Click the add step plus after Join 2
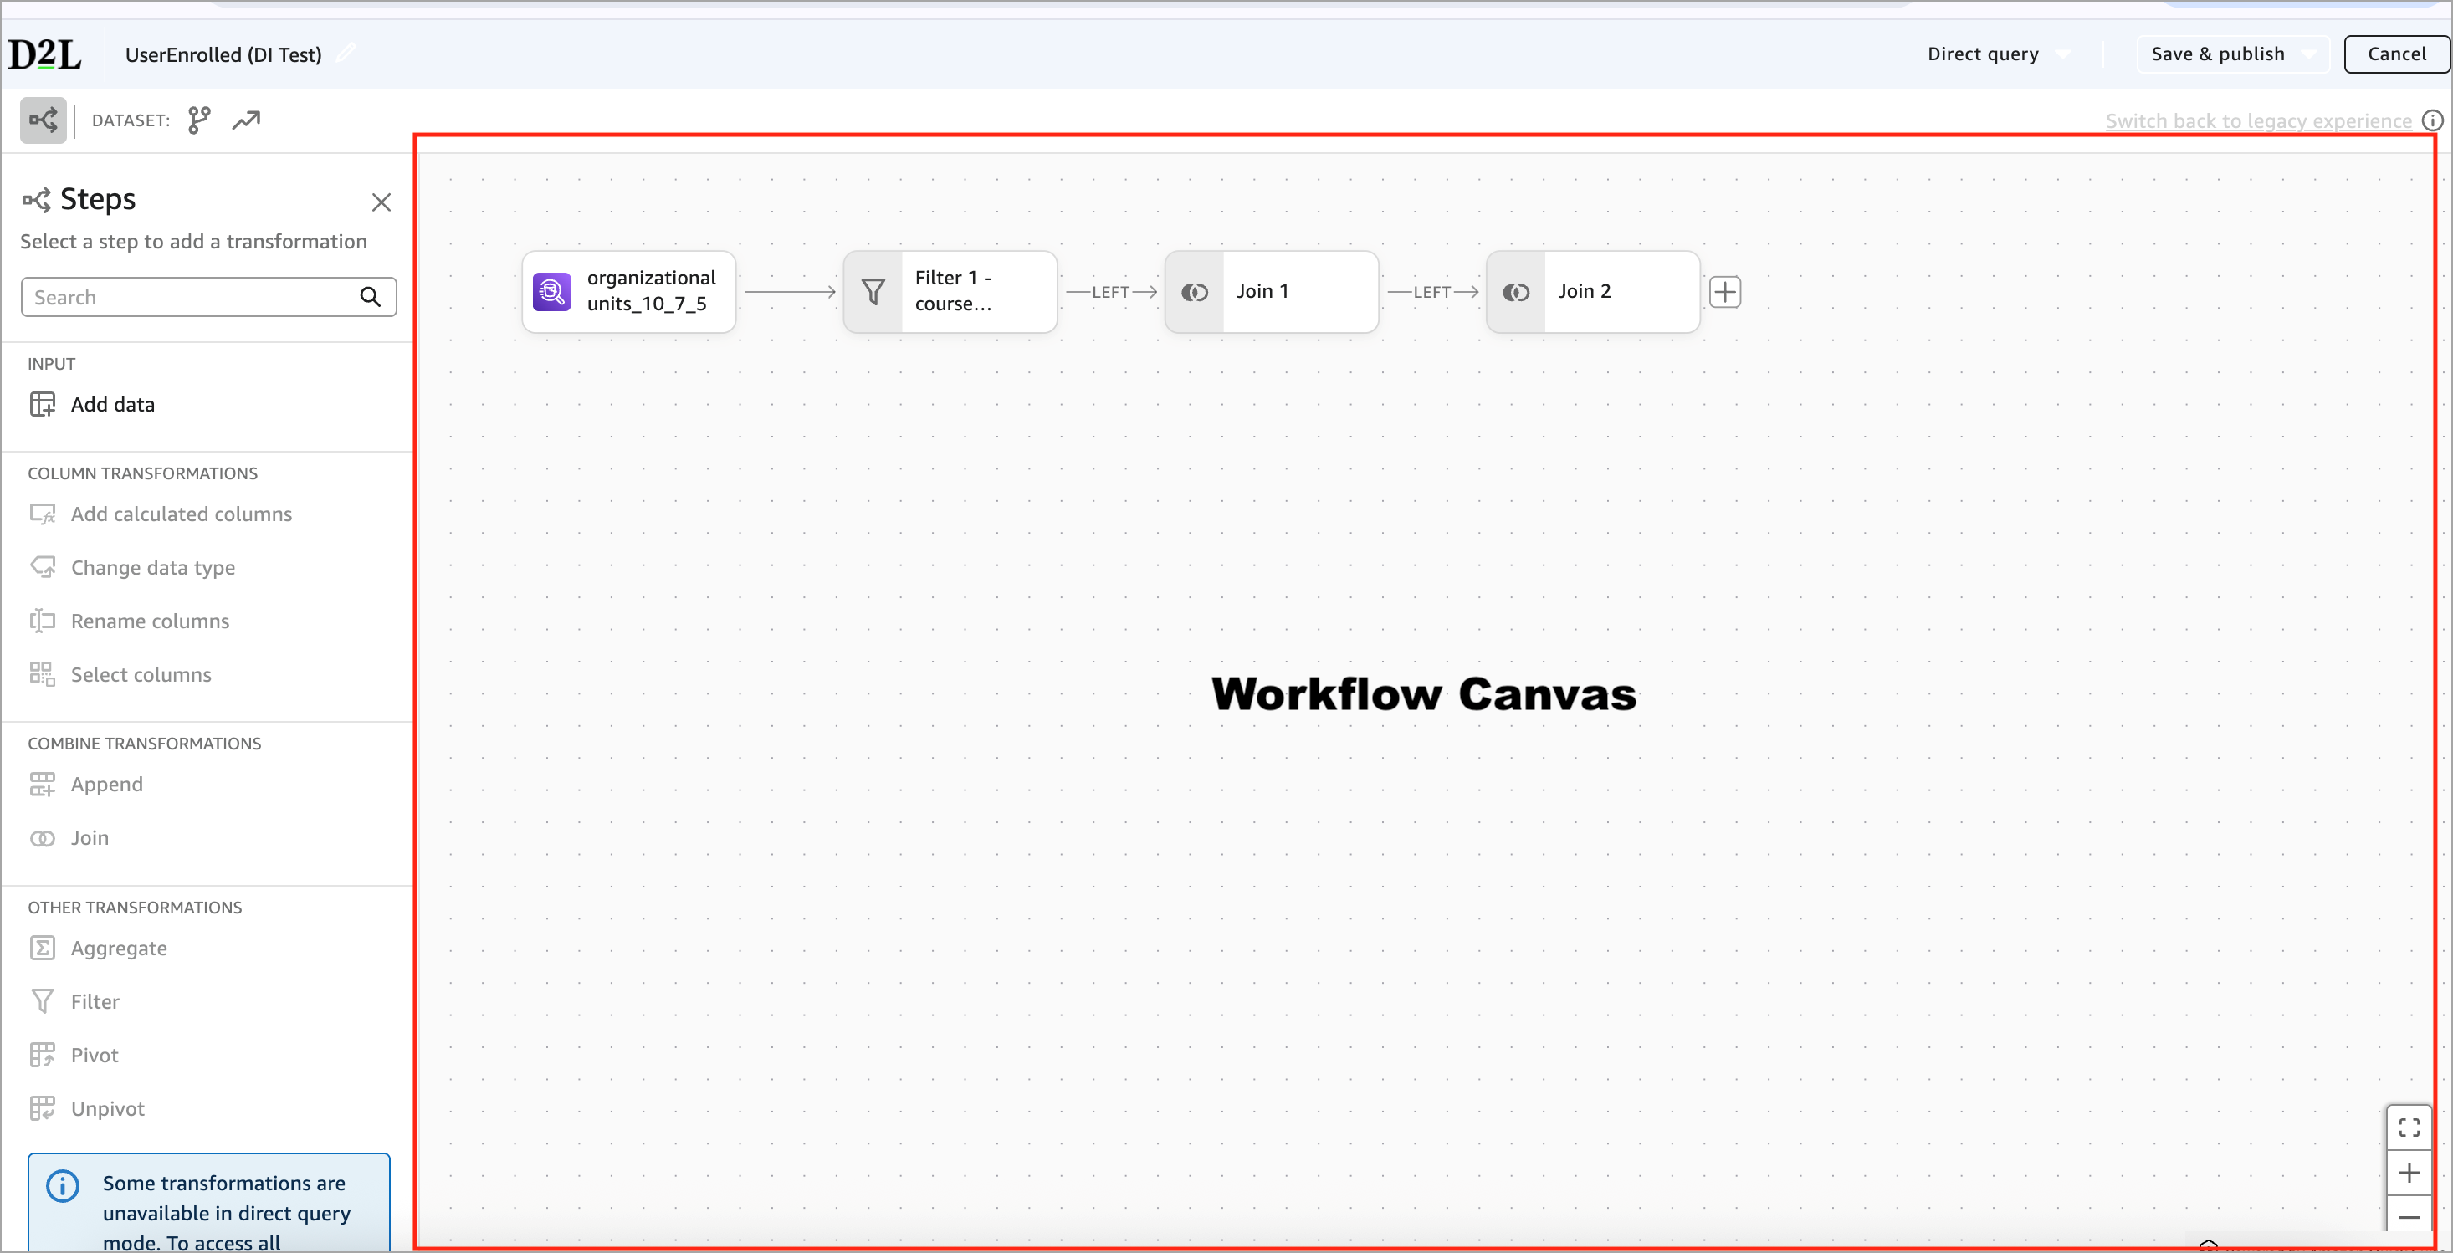 (x=1727, y=291)
